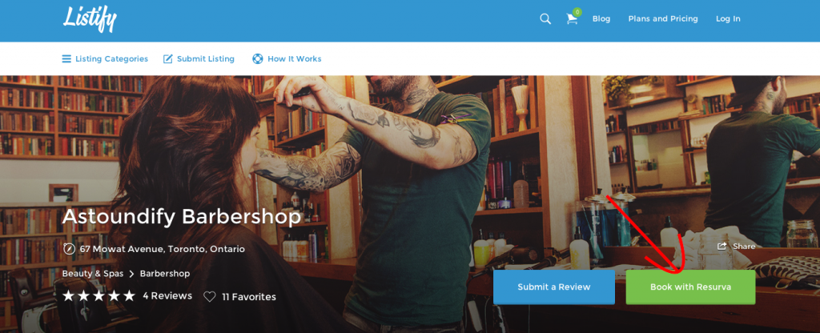
Task: Click the Listing Categories hamburger icon
Action: pos(66,59)
